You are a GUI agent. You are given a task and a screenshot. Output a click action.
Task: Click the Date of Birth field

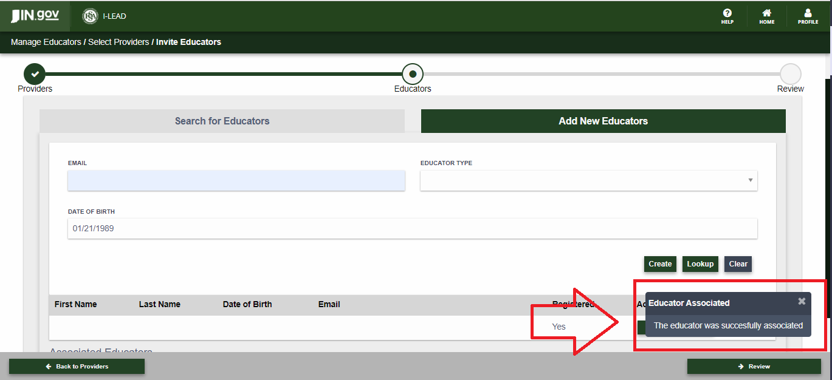pyautogui.click(x=412, y=229)
